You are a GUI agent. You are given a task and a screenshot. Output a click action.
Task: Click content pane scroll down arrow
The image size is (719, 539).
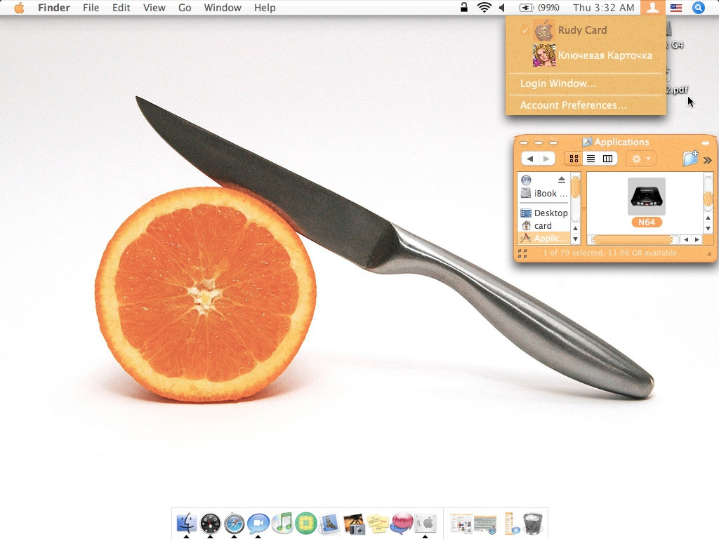pos(708,228)
